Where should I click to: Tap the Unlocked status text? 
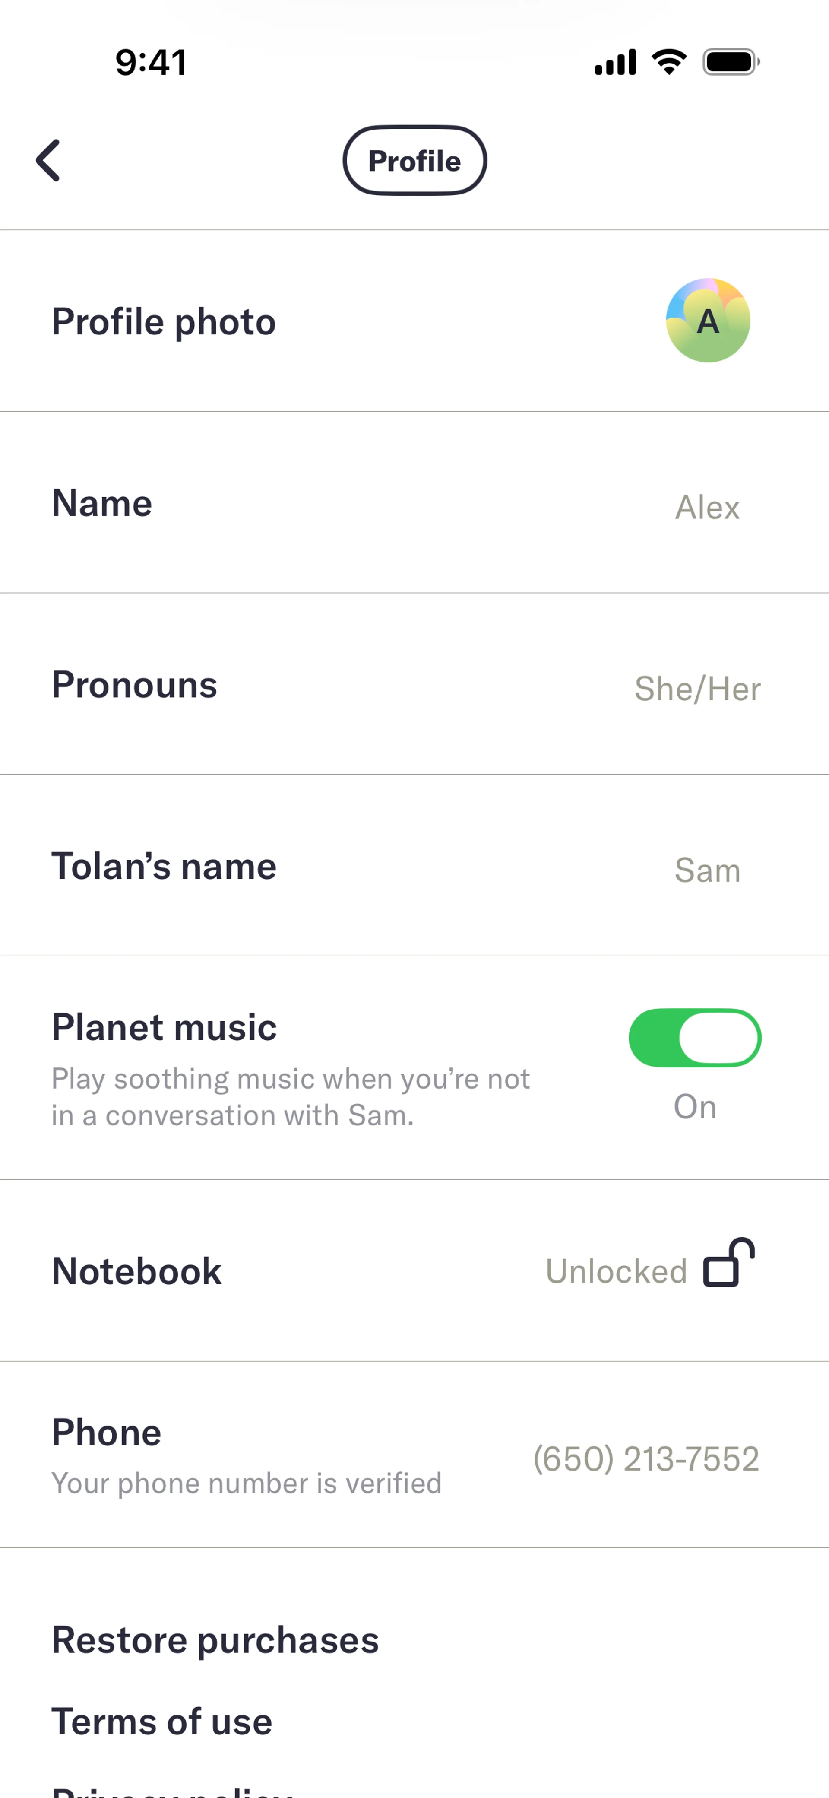(616, 1271)
